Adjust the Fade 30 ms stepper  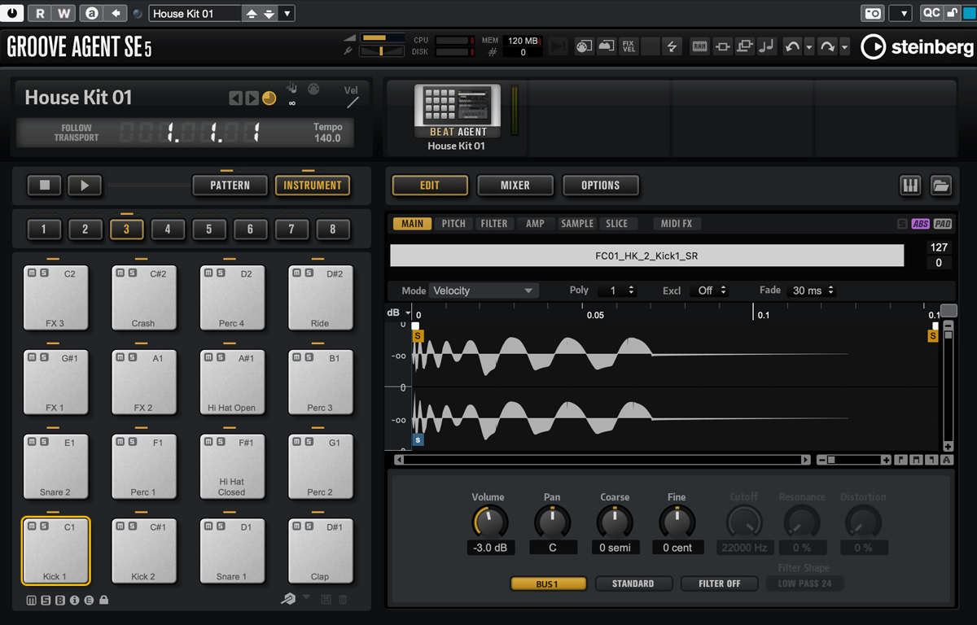click(x=830, y=291)
